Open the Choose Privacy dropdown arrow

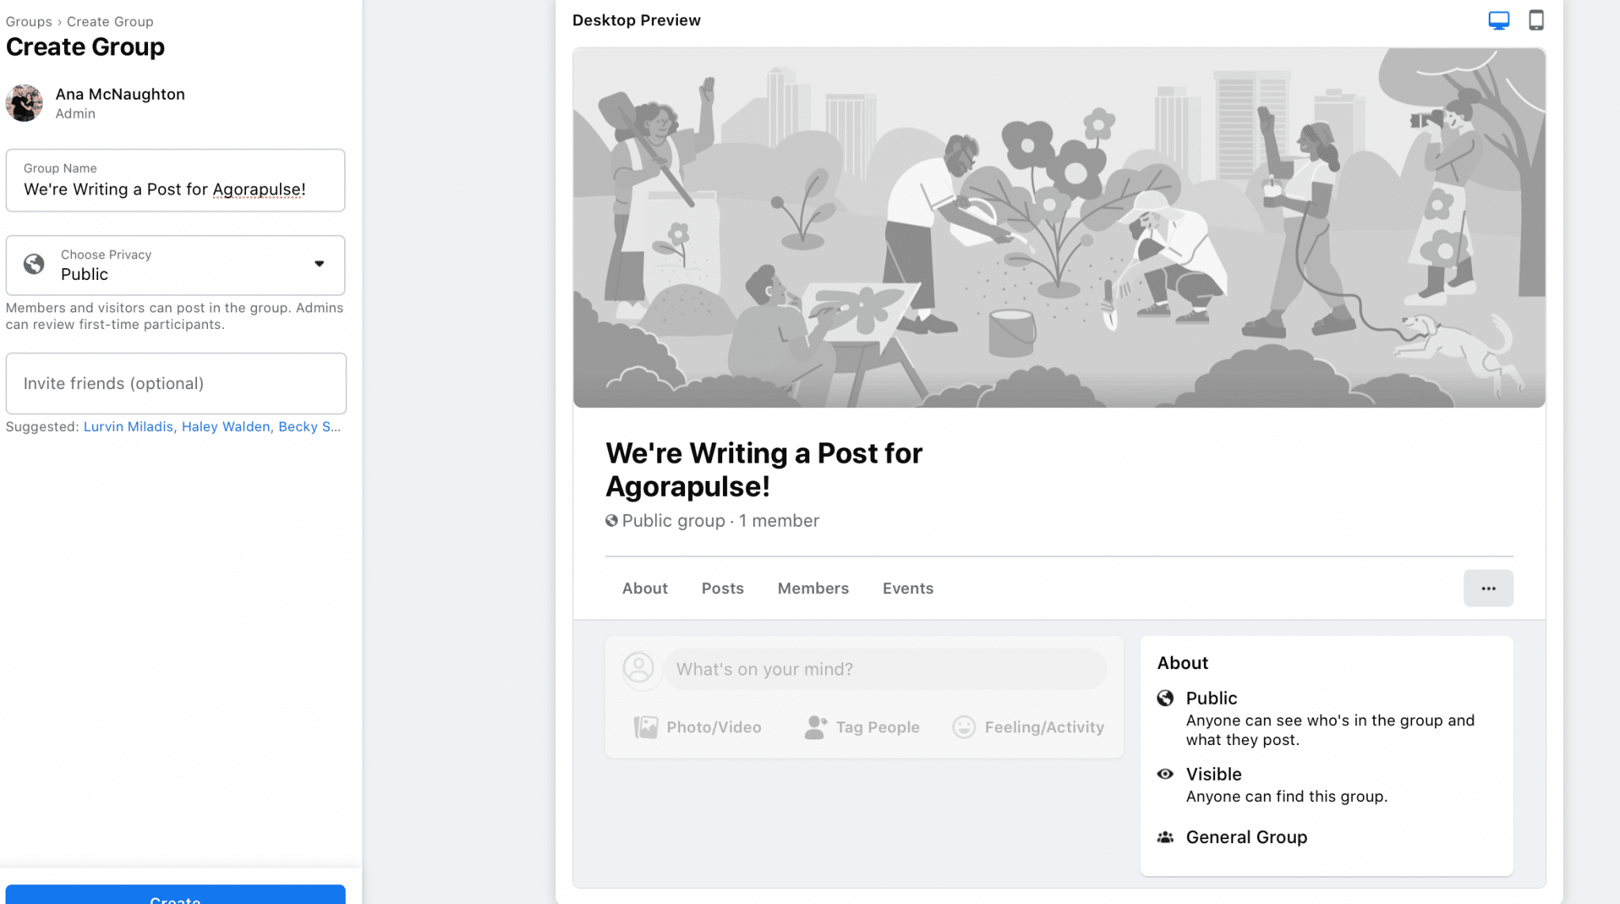pos(320,264)
